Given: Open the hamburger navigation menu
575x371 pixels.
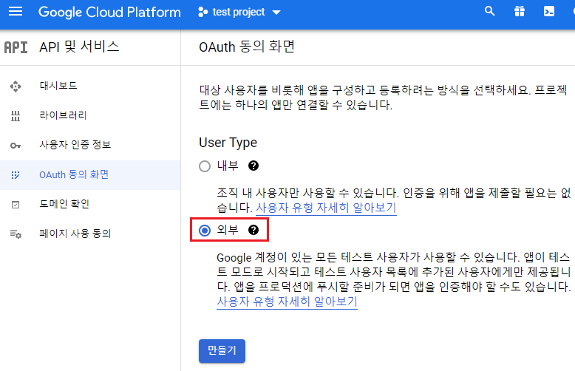Looking at the screenshot, I should (x=16, y=12).
